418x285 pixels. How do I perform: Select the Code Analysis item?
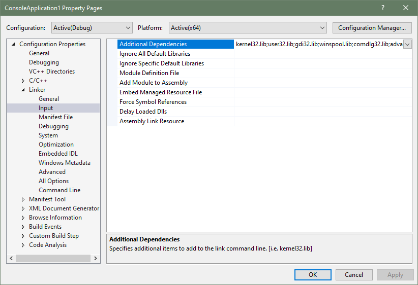click(x=48, y=245)
